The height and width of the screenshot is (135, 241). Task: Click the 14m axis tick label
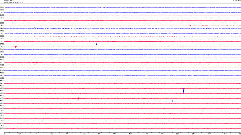pos(115,134)
